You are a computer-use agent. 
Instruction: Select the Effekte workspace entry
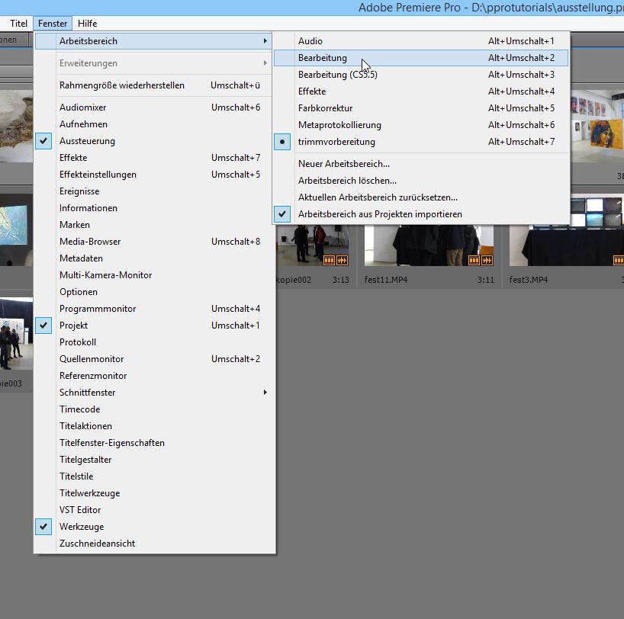pos(421,91)
